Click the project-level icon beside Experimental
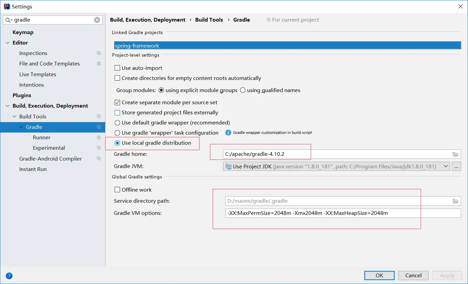 99,148
